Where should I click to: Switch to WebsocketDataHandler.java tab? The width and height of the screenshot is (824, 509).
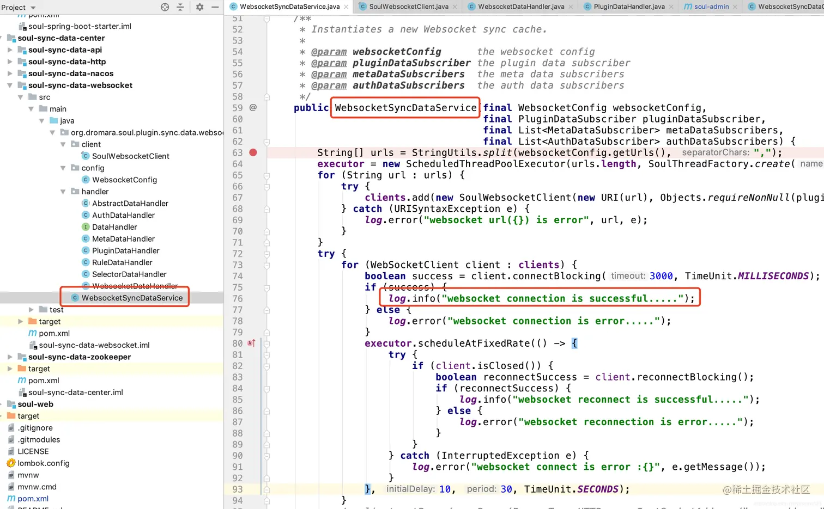click(520, 7)
